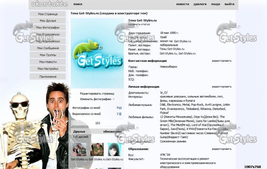The image size is (267, 169).
Task: Open Мои Группы in sidebar
Action: point(48,55)
